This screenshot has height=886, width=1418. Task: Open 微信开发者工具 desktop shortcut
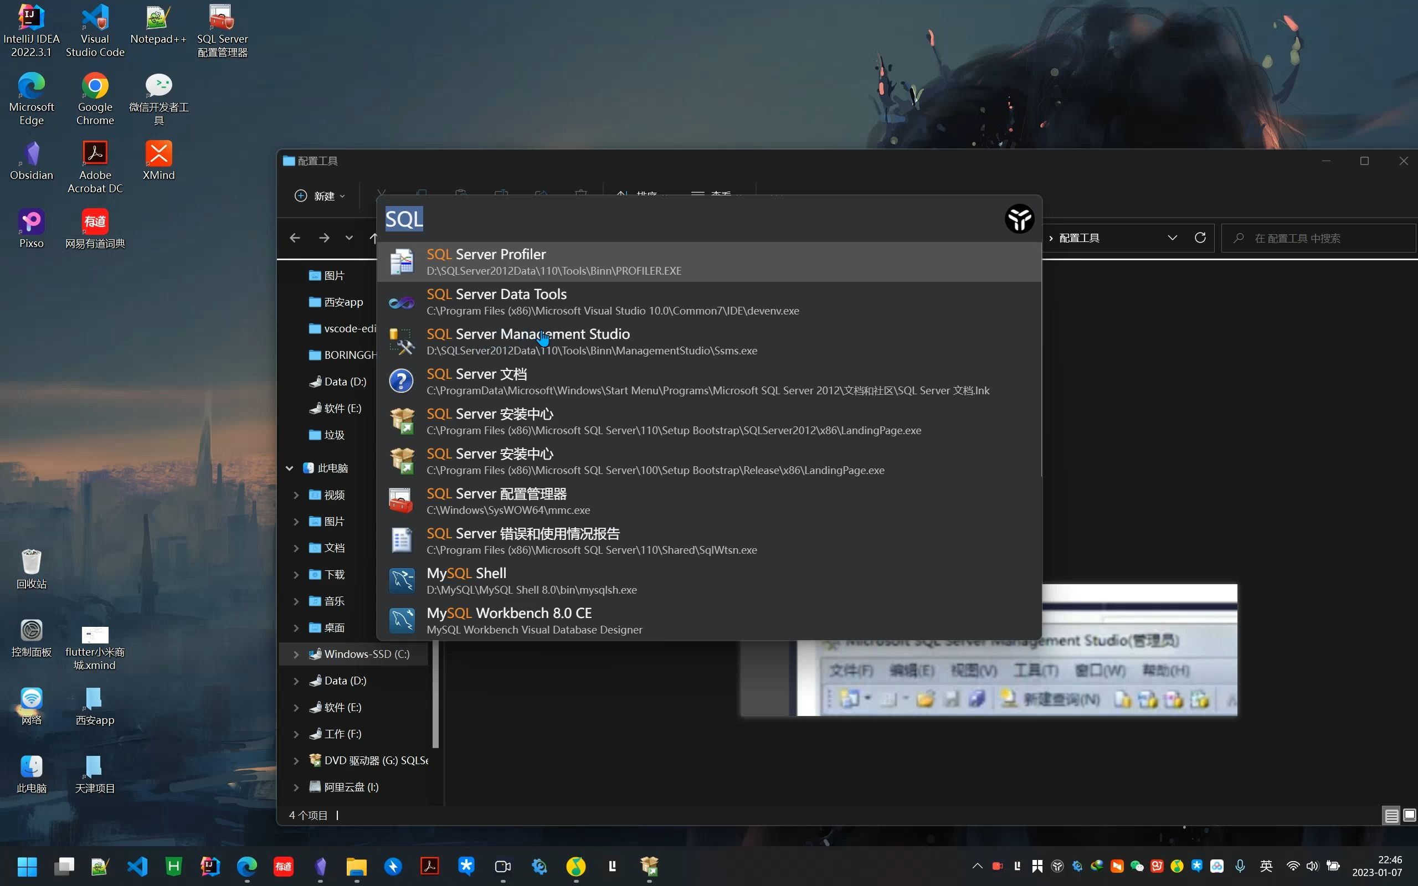[158, 99]
